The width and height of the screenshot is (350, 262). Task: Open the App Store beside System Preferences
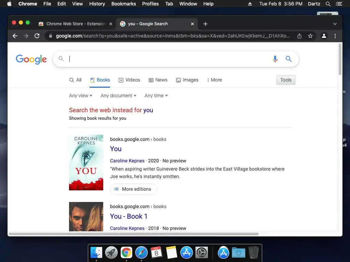click(x=186, y=253)
